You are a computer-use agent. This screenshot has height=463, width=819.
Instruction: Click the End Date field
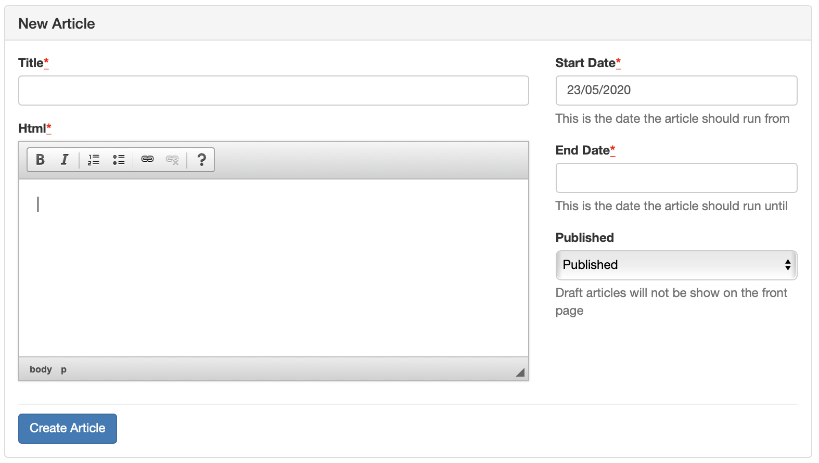point(676,178)
